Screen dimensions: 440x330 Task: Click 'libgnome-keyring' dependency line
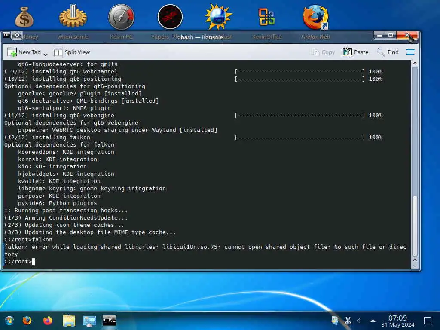point(92,189)
